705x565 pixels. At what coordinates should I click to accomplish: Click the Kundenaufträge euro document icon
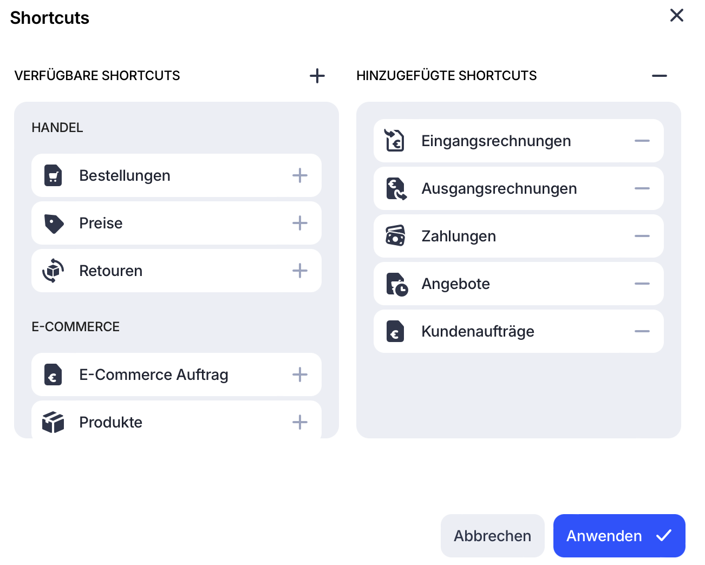pyautogui.click(x=395, y=331)
